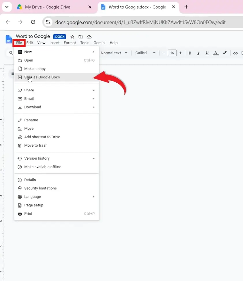Click the docs.google.com address bar URL
Screen dimensions: 243x281
click(140, 22)
